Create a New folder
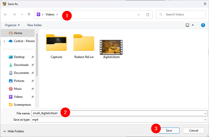Viewport: 209px width, 137px height. tap(35, 25)
